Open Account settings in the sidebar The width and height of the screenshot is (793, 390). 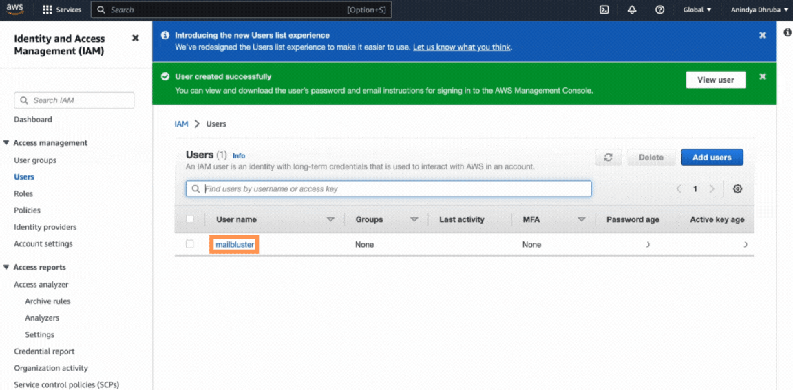click(43, 244)
